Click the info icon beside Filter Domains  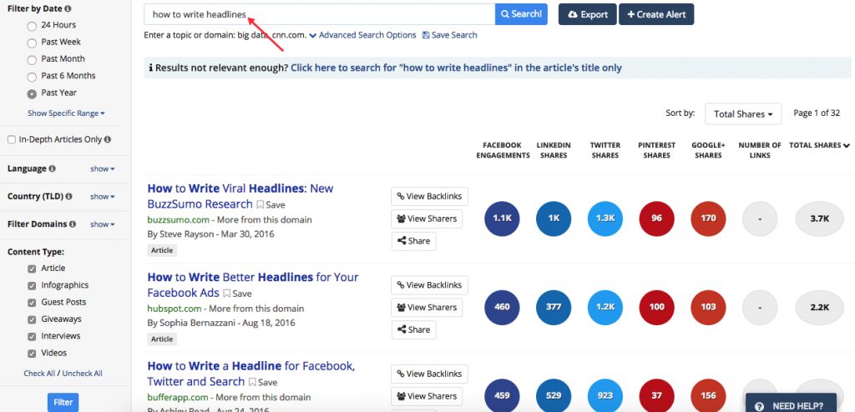tap(73, 224)
